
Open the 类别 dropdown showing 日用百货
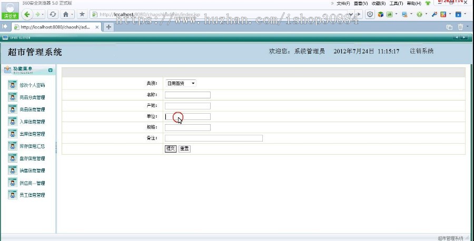coord(181,83)
